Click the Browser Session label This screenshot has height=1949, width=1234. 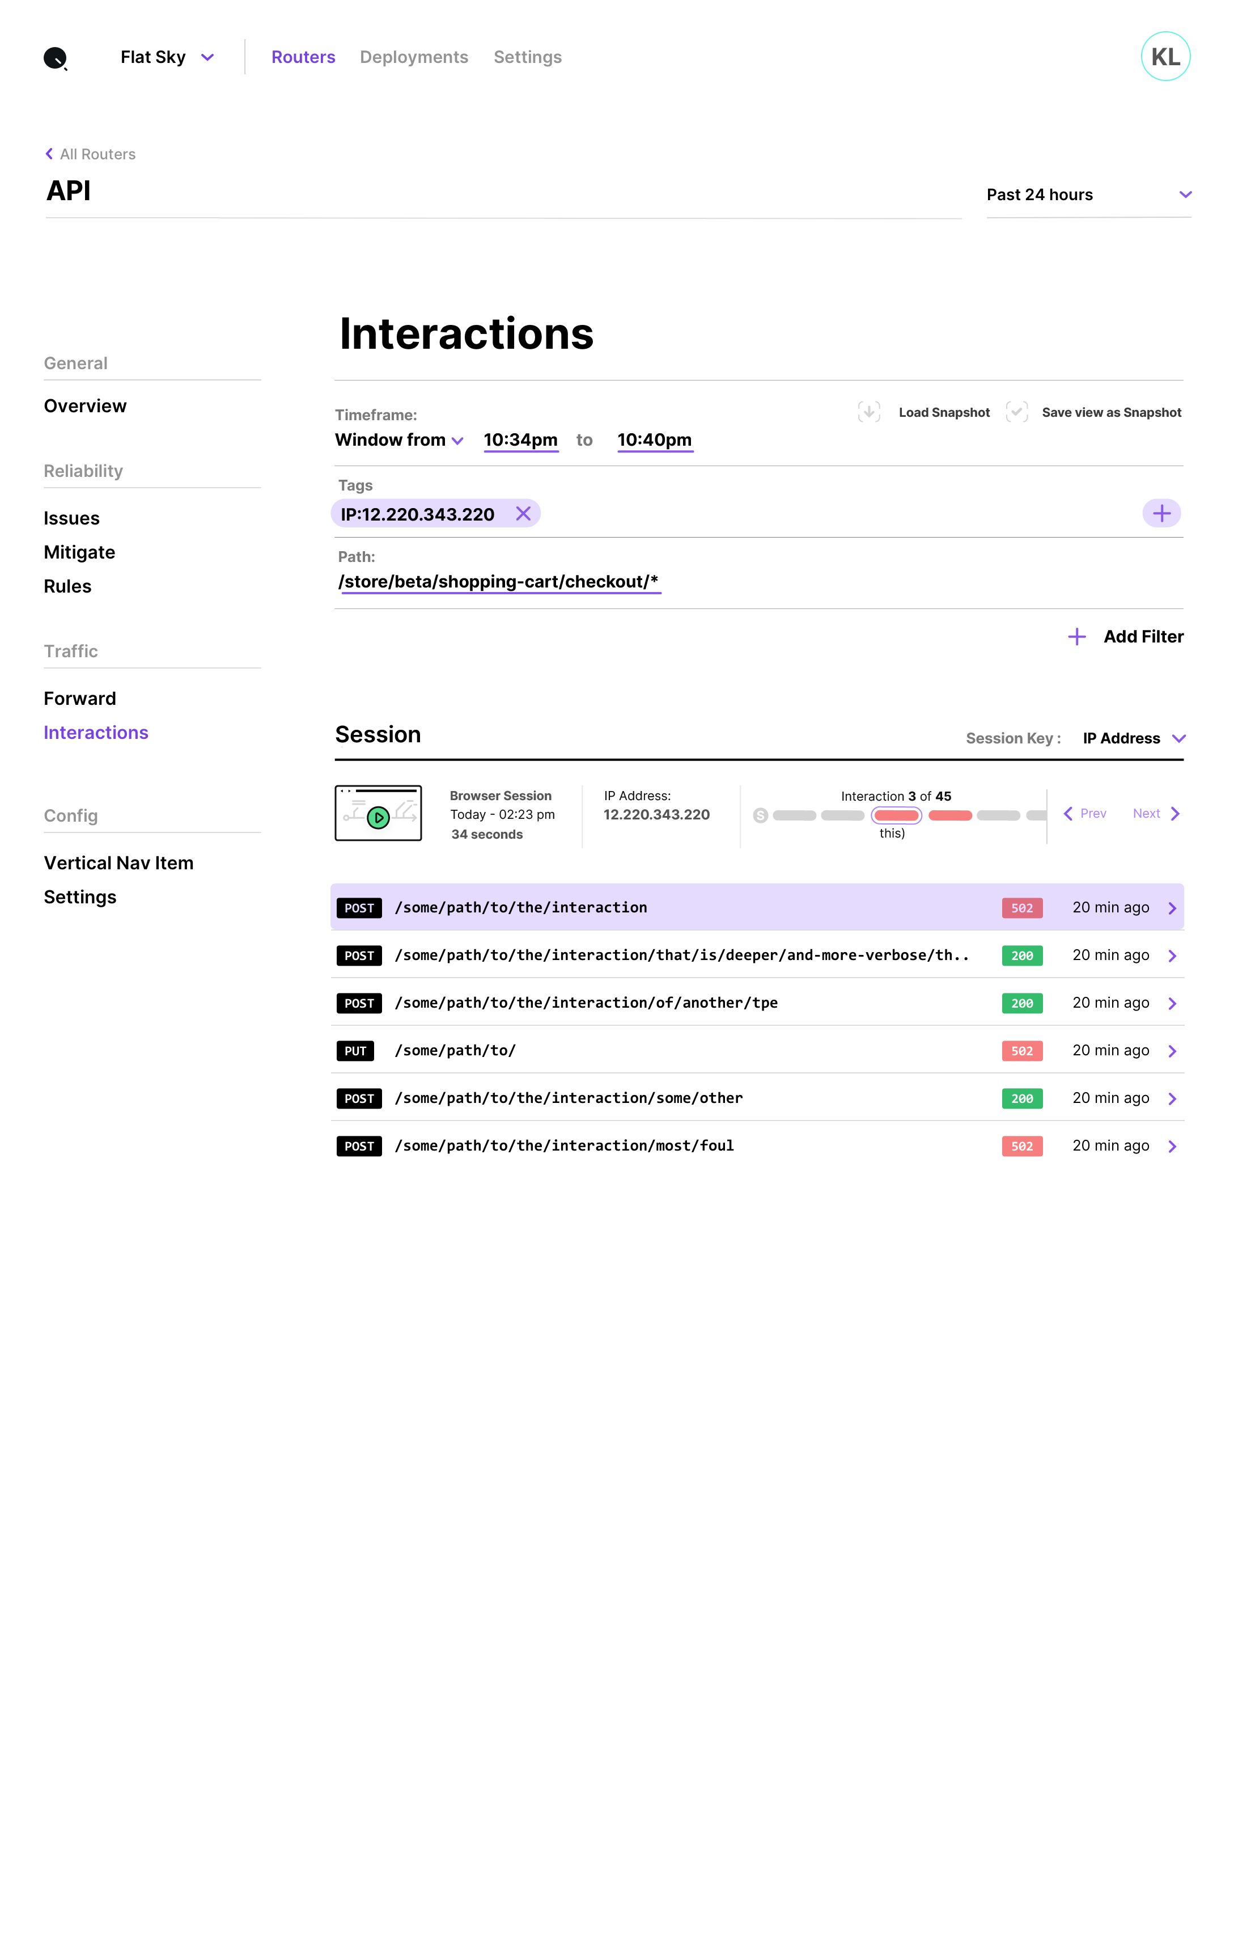point(500,796)
